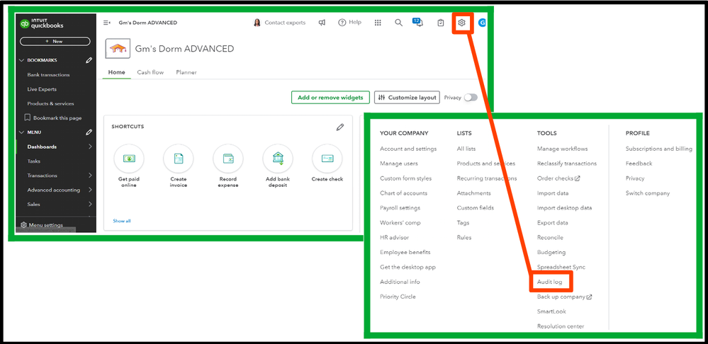Open Manage users
Image resolution: width=708 pixels, height=344 pixels.
coord(399,164)
